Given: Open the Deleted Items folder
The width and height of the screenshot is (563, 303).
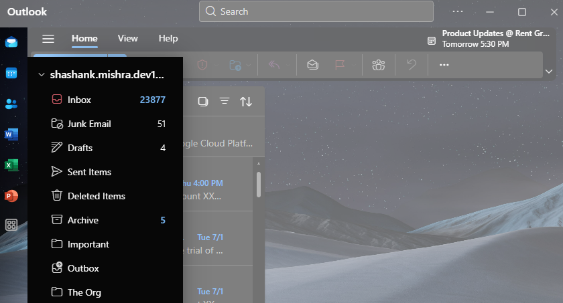Looking at the screenshot, I should pyautogui.click(x=107, y=196).
